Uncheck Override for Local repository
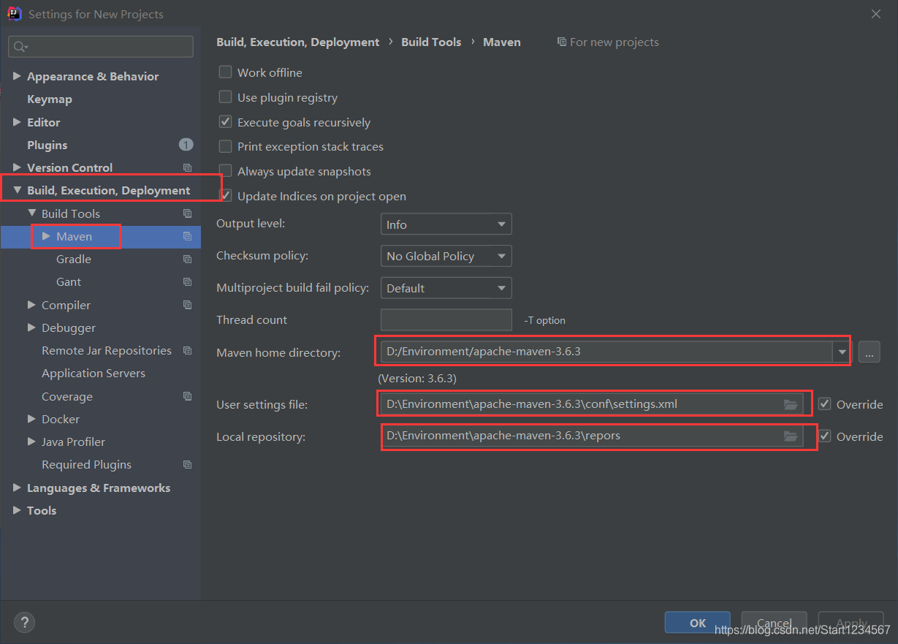 (825, 436)
